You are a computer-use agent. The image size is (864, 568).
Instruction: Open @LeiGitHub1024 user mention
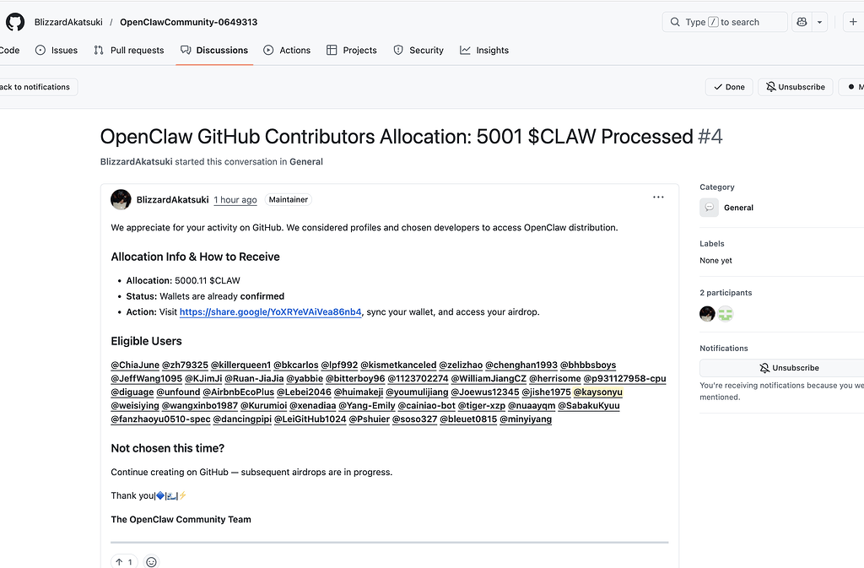(310, 419)
